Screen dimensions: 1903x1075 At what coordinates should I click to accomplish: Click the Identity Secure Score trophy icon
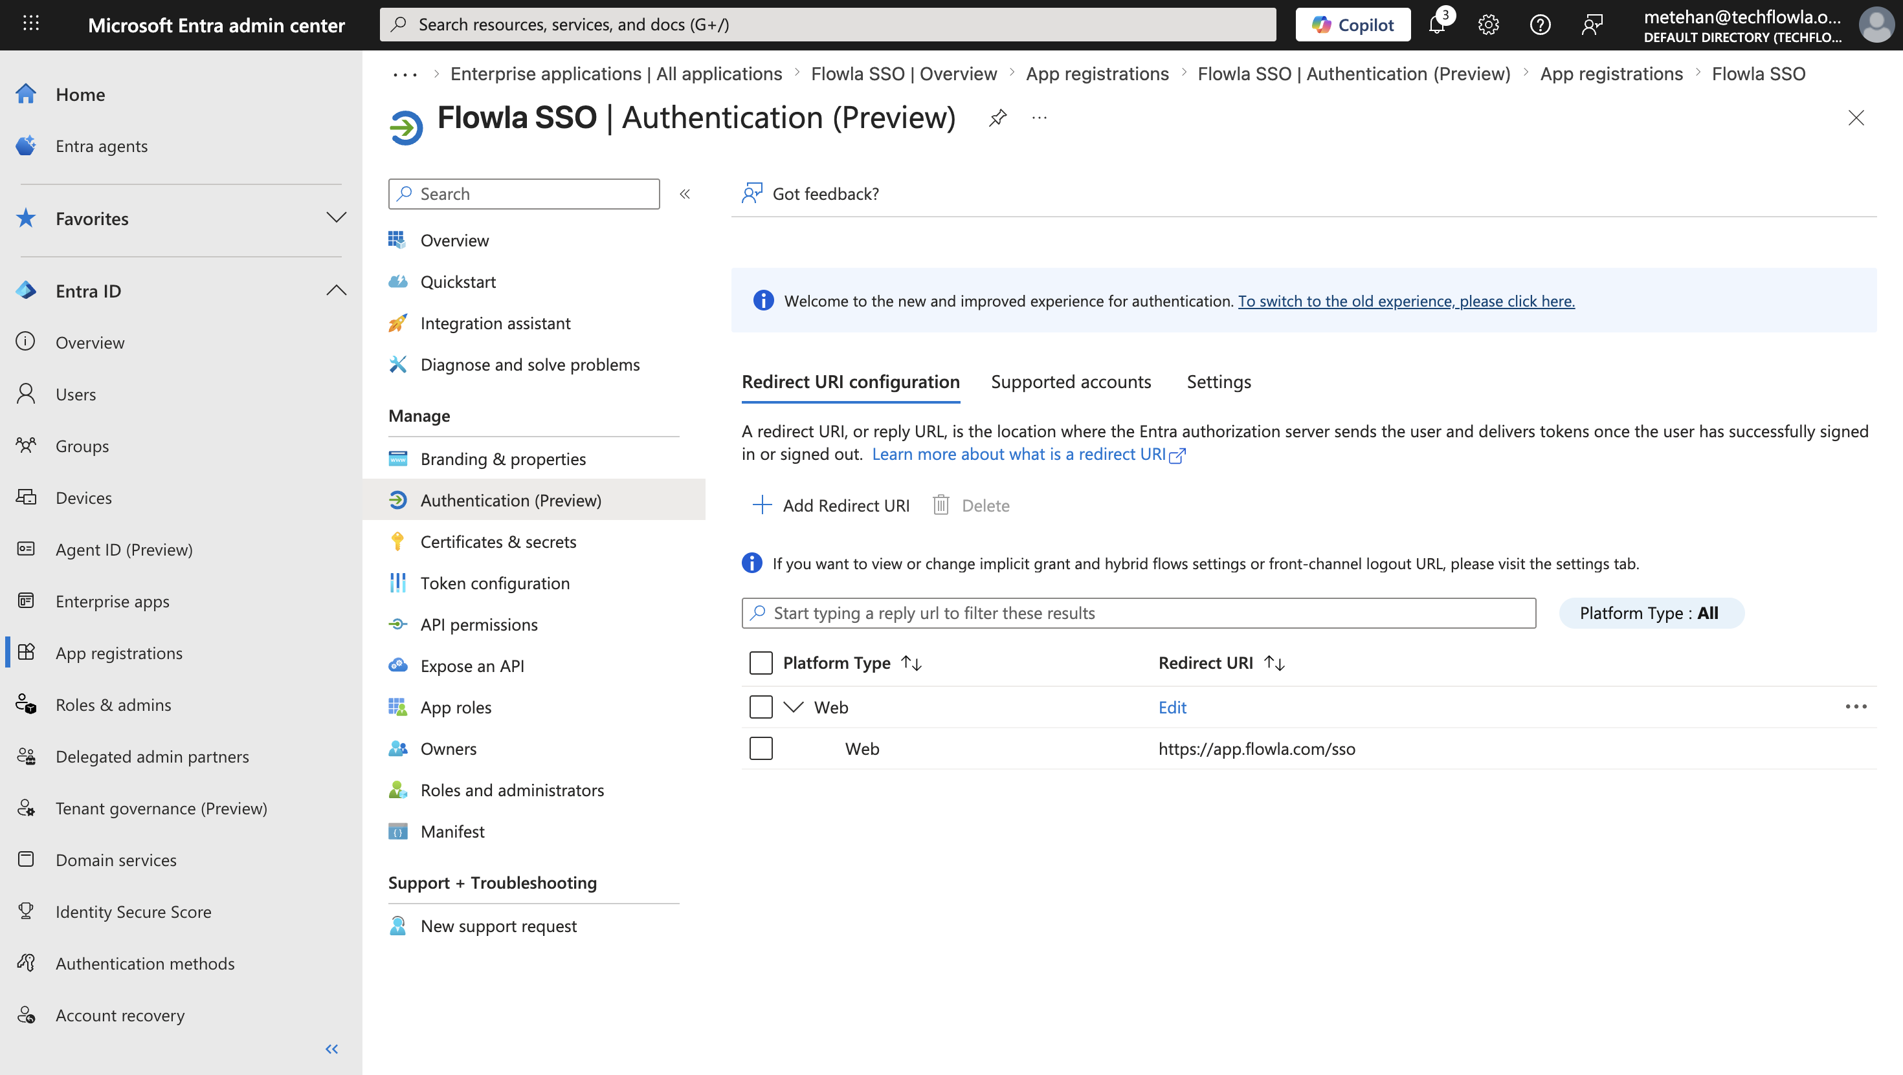(x=26, y=911)
